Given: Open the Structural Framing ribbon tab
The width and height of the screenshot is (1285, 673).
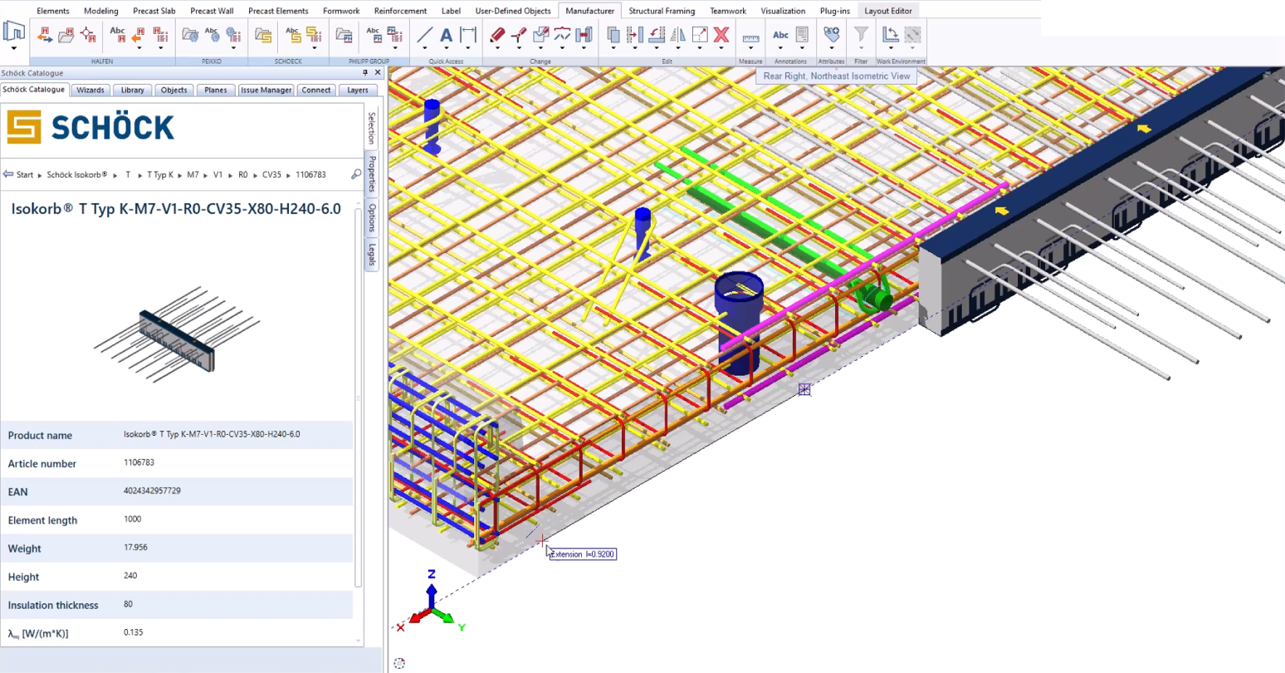Looking at the screenshot, I should tap(662, 11).
